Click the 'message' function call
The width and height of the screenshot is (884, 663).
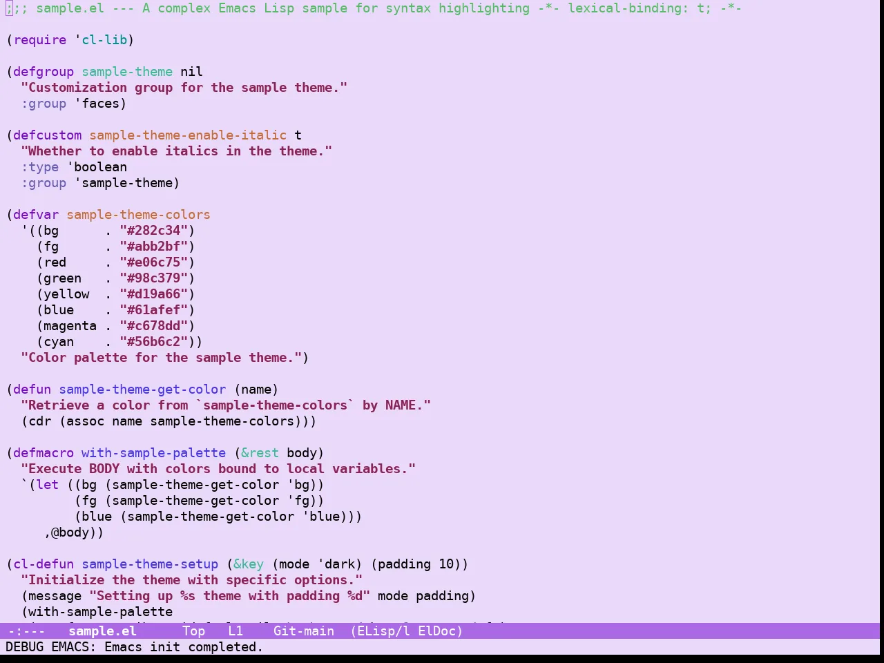(55, 596)
